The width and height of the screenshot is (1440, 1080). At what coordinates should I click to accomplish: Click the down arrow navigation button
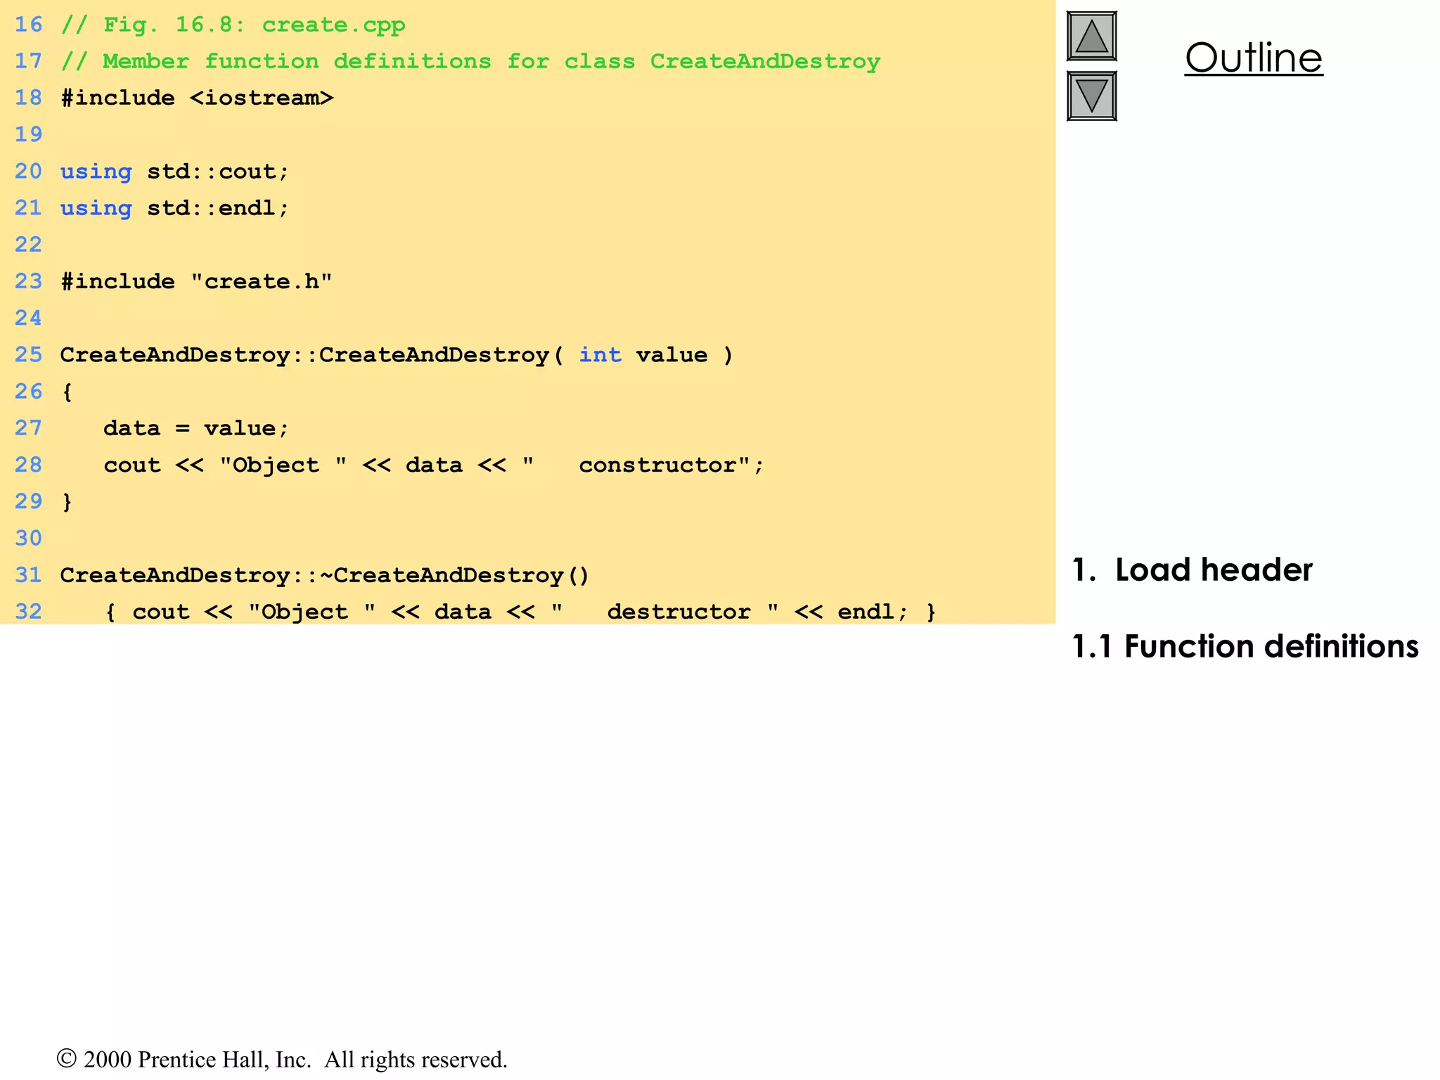(1091, 96)
